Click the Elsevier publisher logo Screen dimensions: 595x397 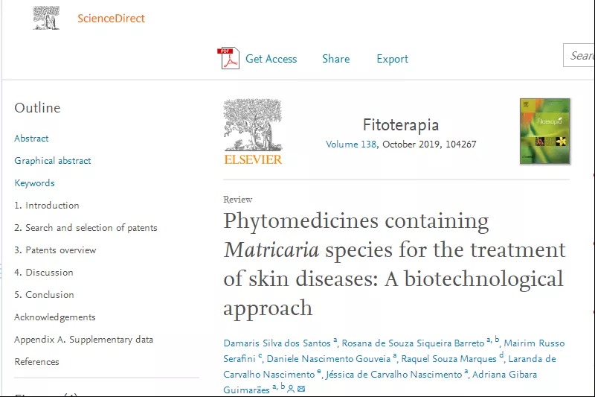(253, 133)
